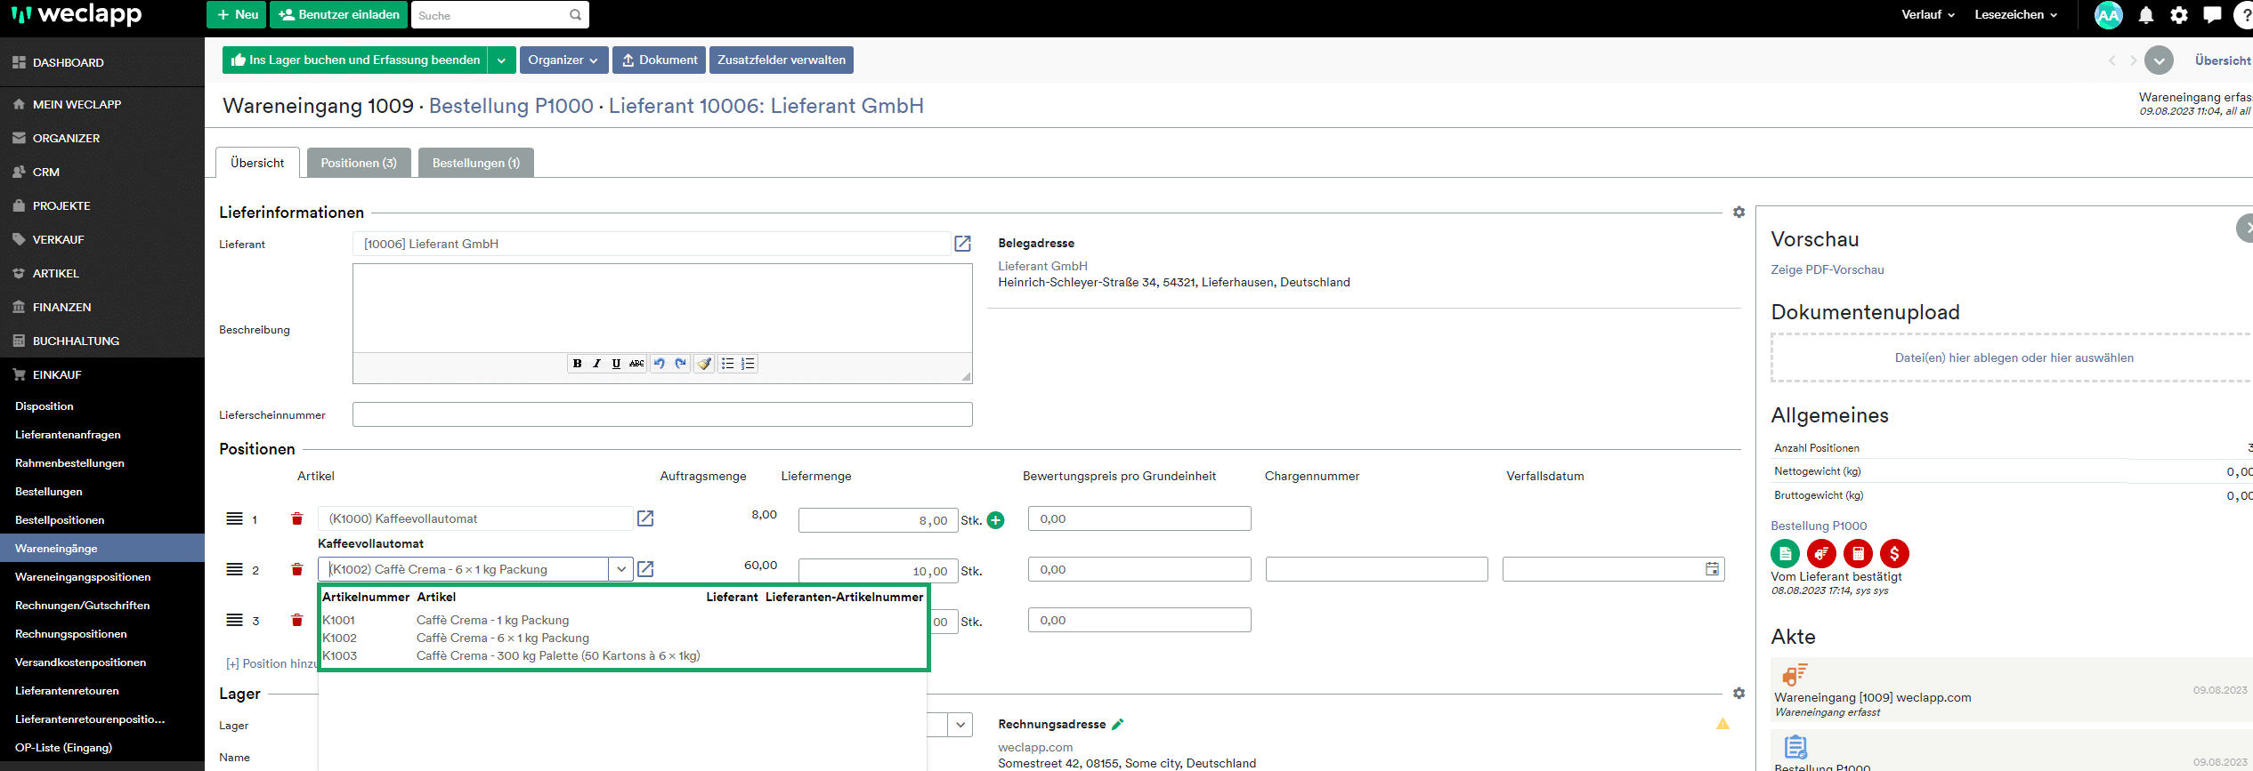This screenshot has height=771, width=2253.
Task: Click Ins Lager buchen und Erfassung beenden
Action: [355, 60]
